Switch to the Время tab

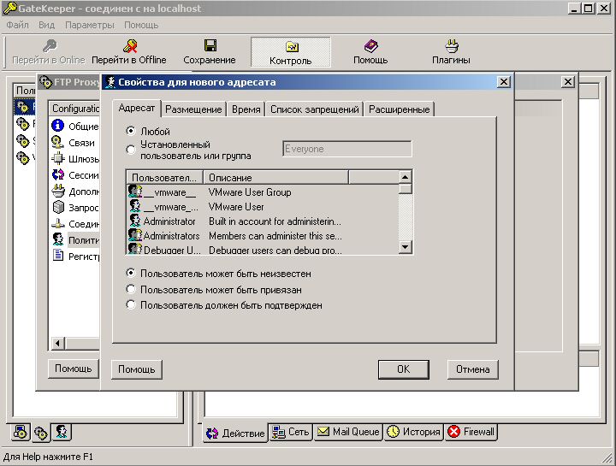coord(246,109)
